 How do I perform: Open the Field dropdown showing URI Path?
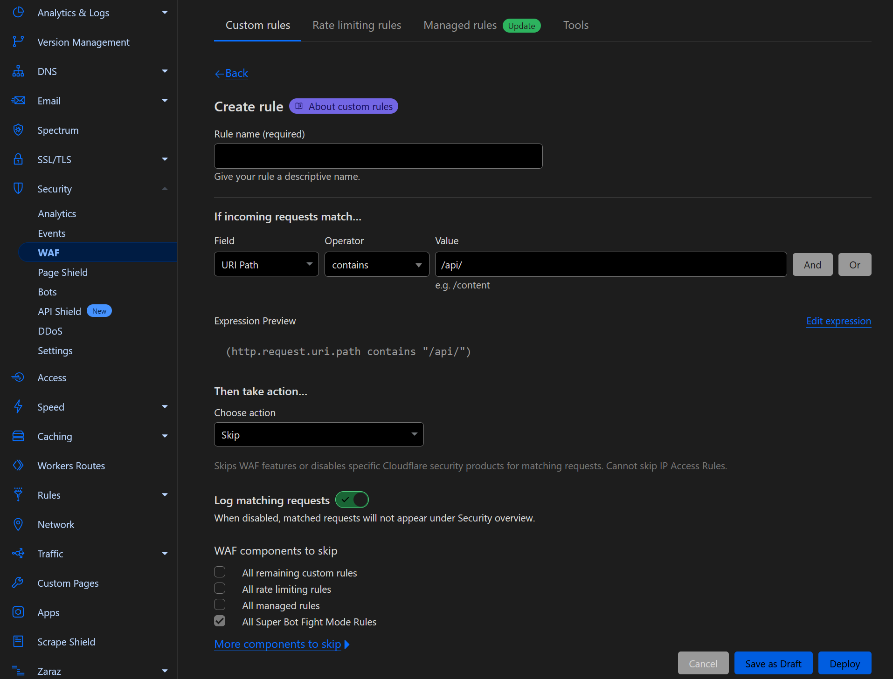pyautogui.click(x=266, y=264)
